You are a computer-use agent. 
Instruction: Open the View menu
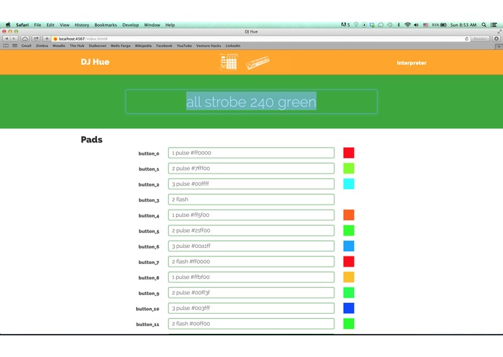pyautogui.click(x=64, y=25)
